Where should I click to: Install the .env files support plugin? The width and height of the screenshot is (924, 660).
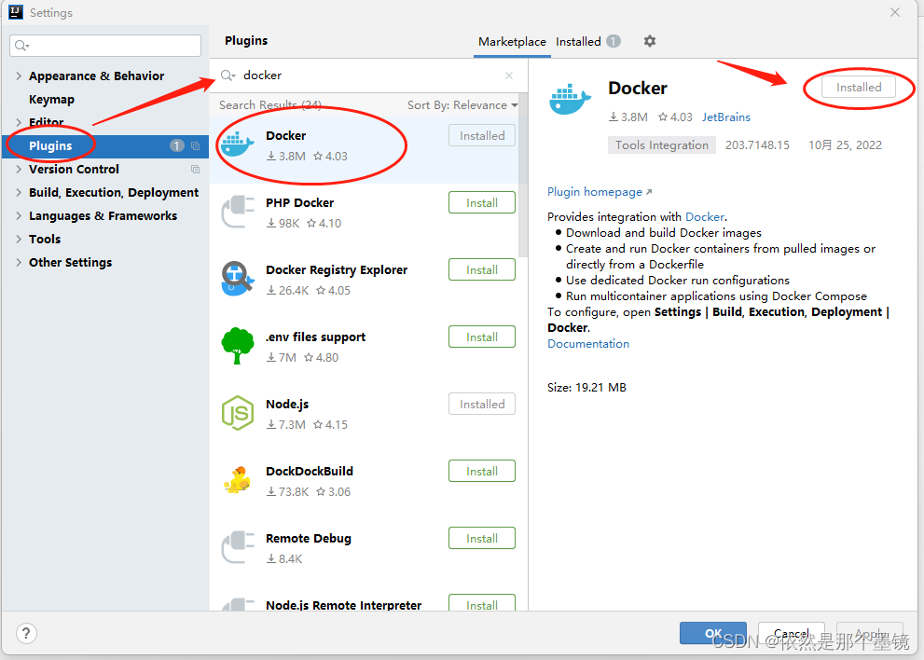pyautogui.click(x=482, y=337)
